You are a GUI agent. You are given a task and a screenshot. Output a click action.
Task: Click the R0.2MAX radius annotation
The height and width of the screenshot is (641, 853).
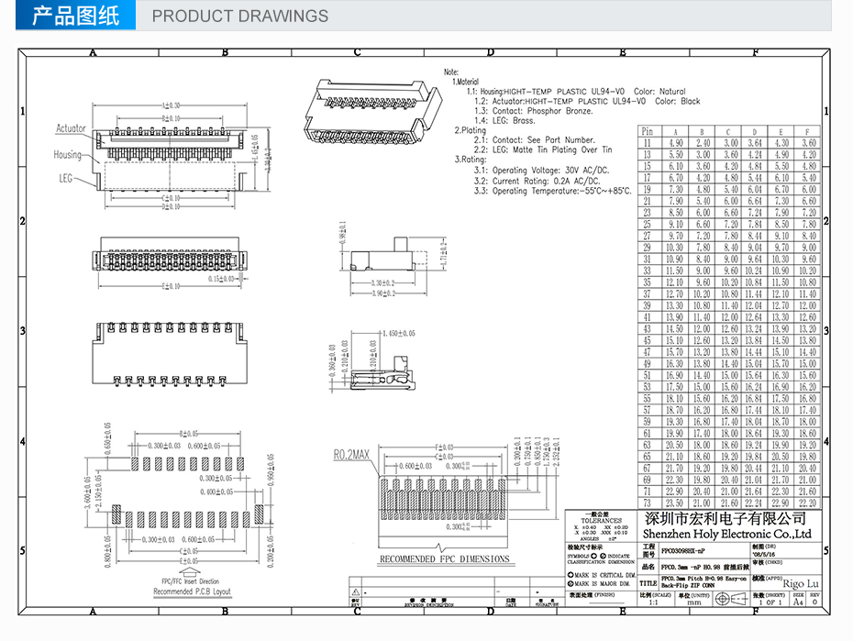tap(352, 454)
